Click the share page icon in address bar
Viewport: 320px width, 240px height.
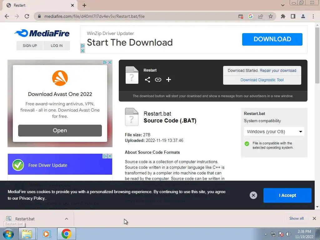(x=261, y=16)
